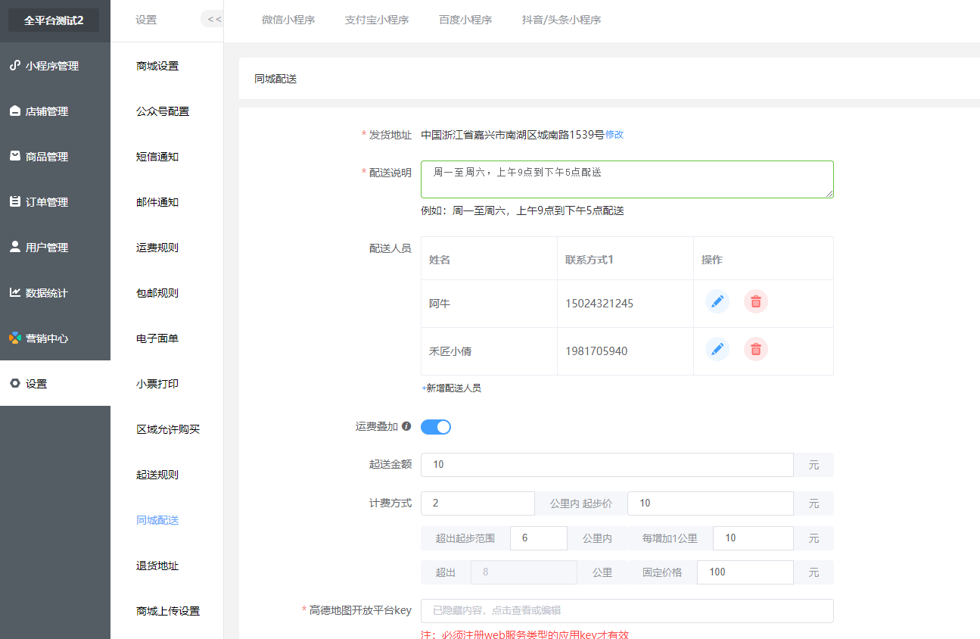Delete delivery person 禾匠小倩 via trash icon
This screenshot has width=980, height=639.
tap(755, 349)
